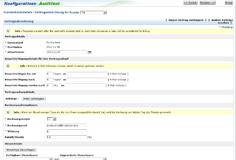Viewport: 236px width, 160px height.
Task: Click the Rechnungsinformationen section header
Action: 119,105
